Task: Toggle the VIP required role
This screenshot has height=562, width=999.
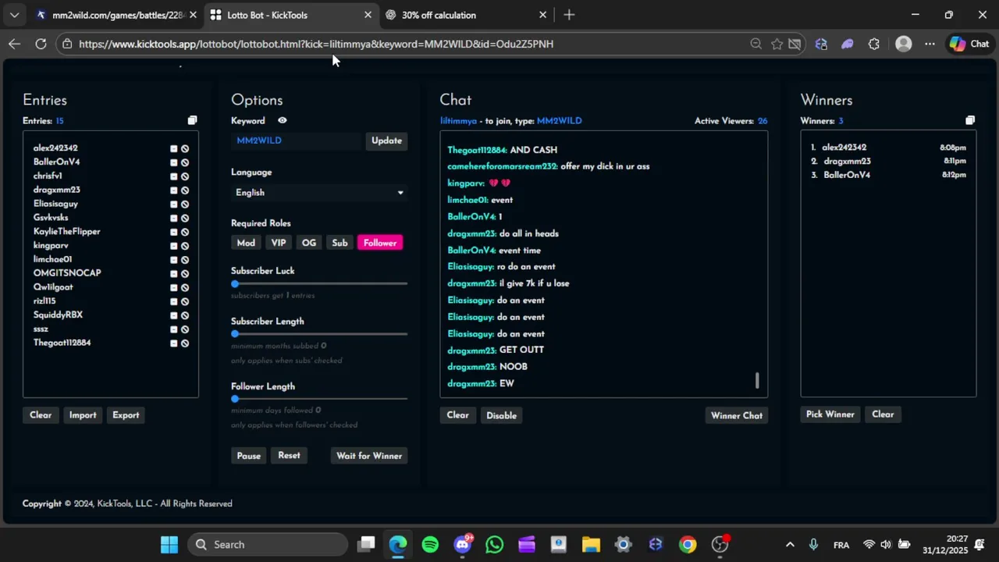Action: (279, 243)
